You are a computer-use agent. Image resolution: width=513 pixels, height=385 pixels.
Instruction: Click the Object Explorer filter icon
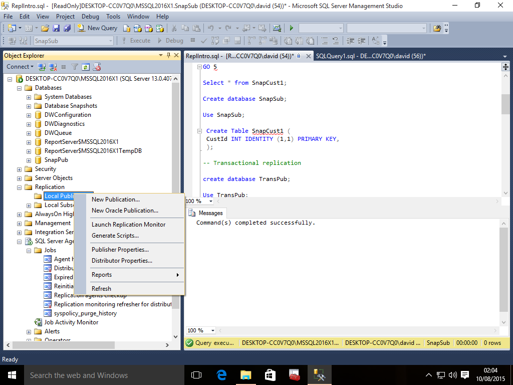click(x=75, y=67)
